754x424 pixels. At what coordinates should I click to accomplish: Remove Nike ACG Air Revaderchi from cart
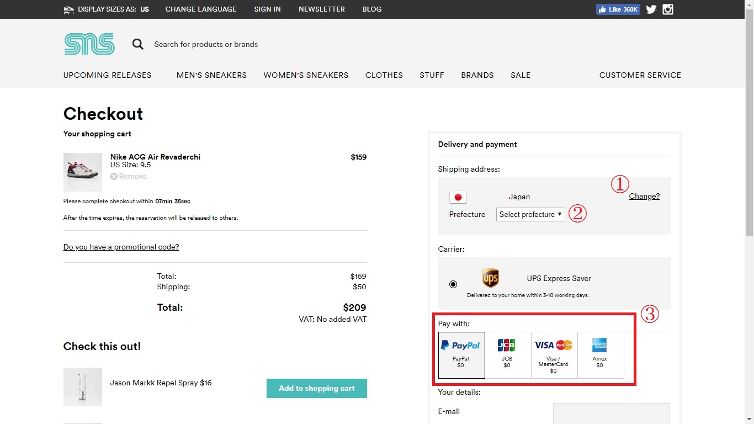point(129,177)
